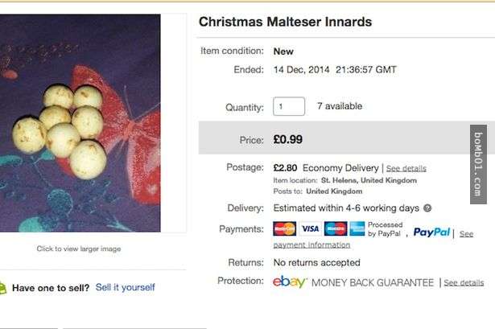The image size is (495, 329).
Task: Click the MONEY BACK GUARANTEE text
Action: (372, 283)
